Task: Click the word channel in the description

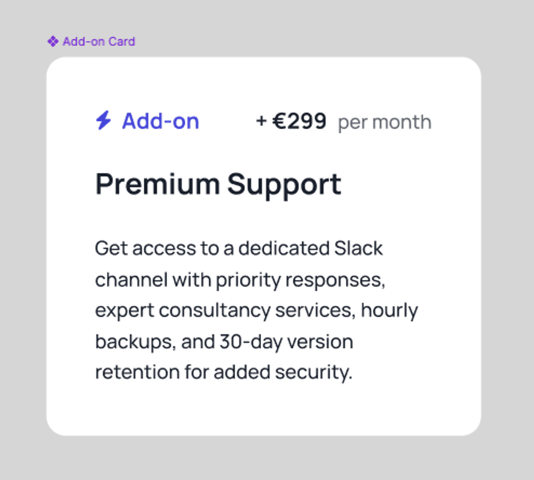Action: (127, 279)
